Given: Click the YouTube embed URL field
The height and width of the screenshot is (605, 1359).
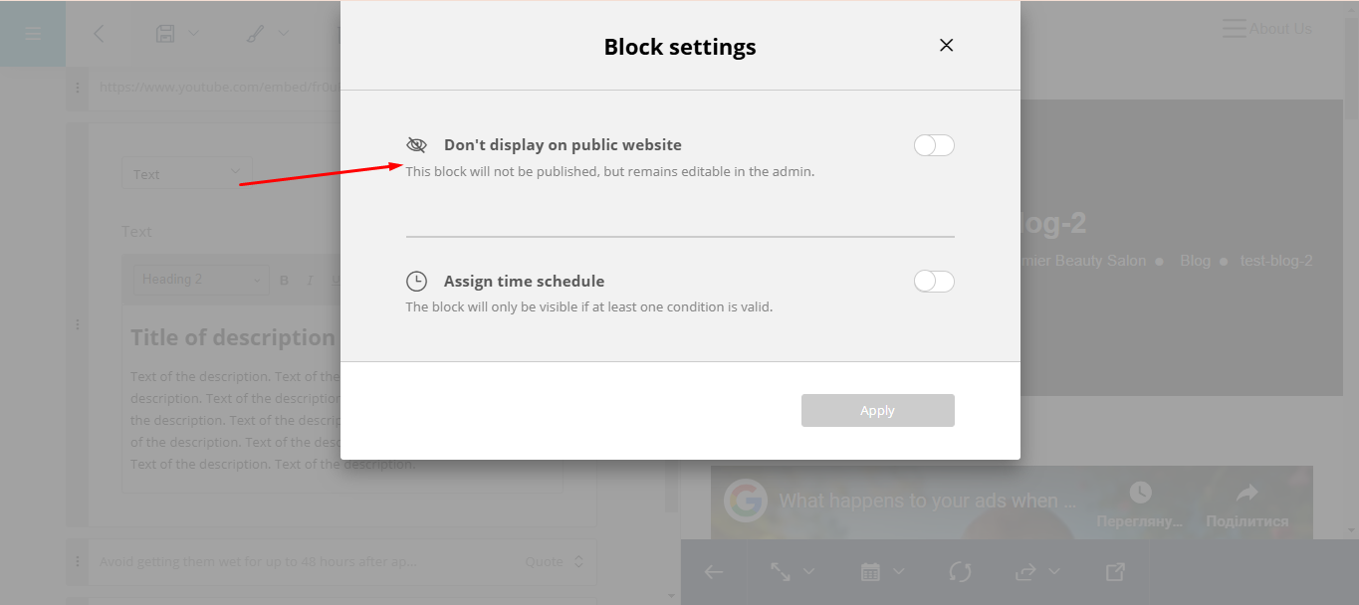Looking at the screenshot, I should [x=219, y=88].
